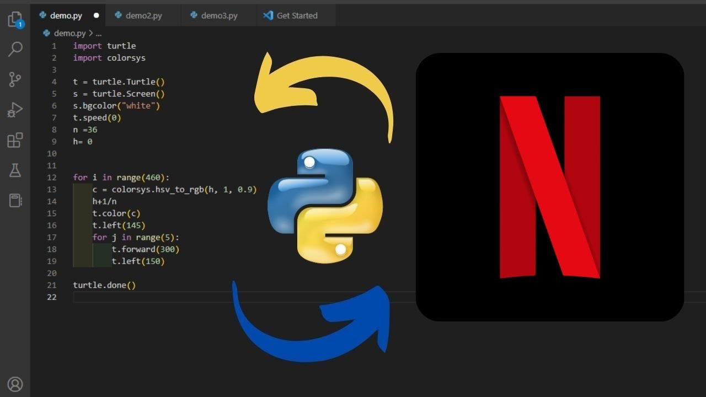Click line number 22 in the gutter

[x=52, y=297]
